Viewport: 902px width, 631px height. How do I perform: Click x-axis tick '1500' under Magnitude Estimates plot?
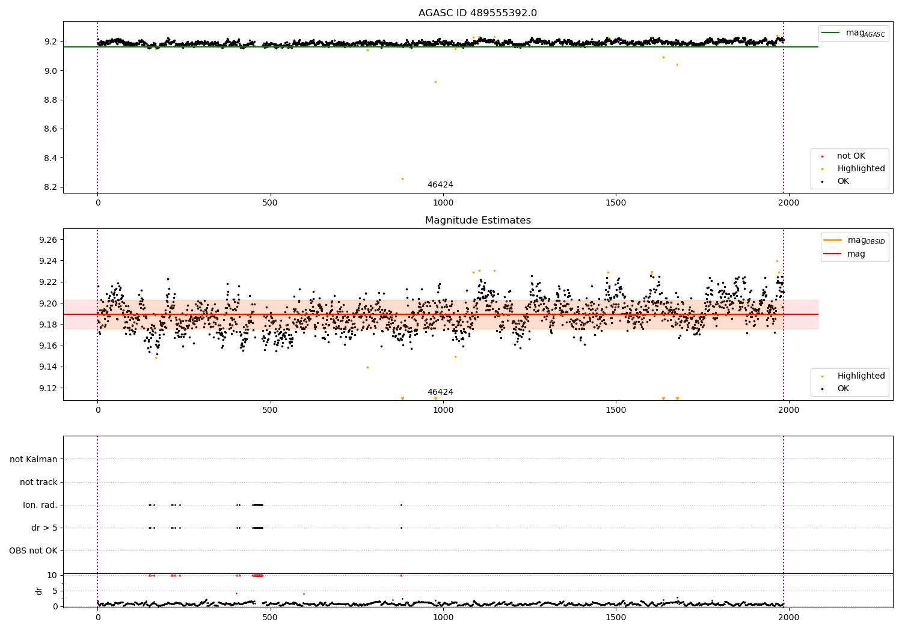point(616,410)
